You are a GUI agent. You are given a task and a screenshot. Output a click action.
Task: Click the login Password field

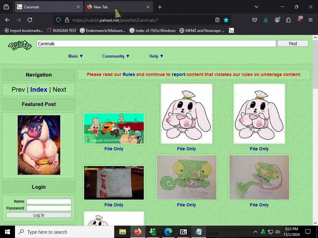pyautogui.click(x=49, y=208)
